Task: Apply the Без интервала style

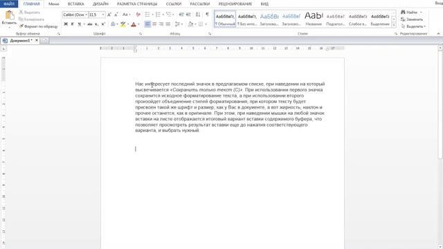Action: pyautogui.click(x=247, y=19)
